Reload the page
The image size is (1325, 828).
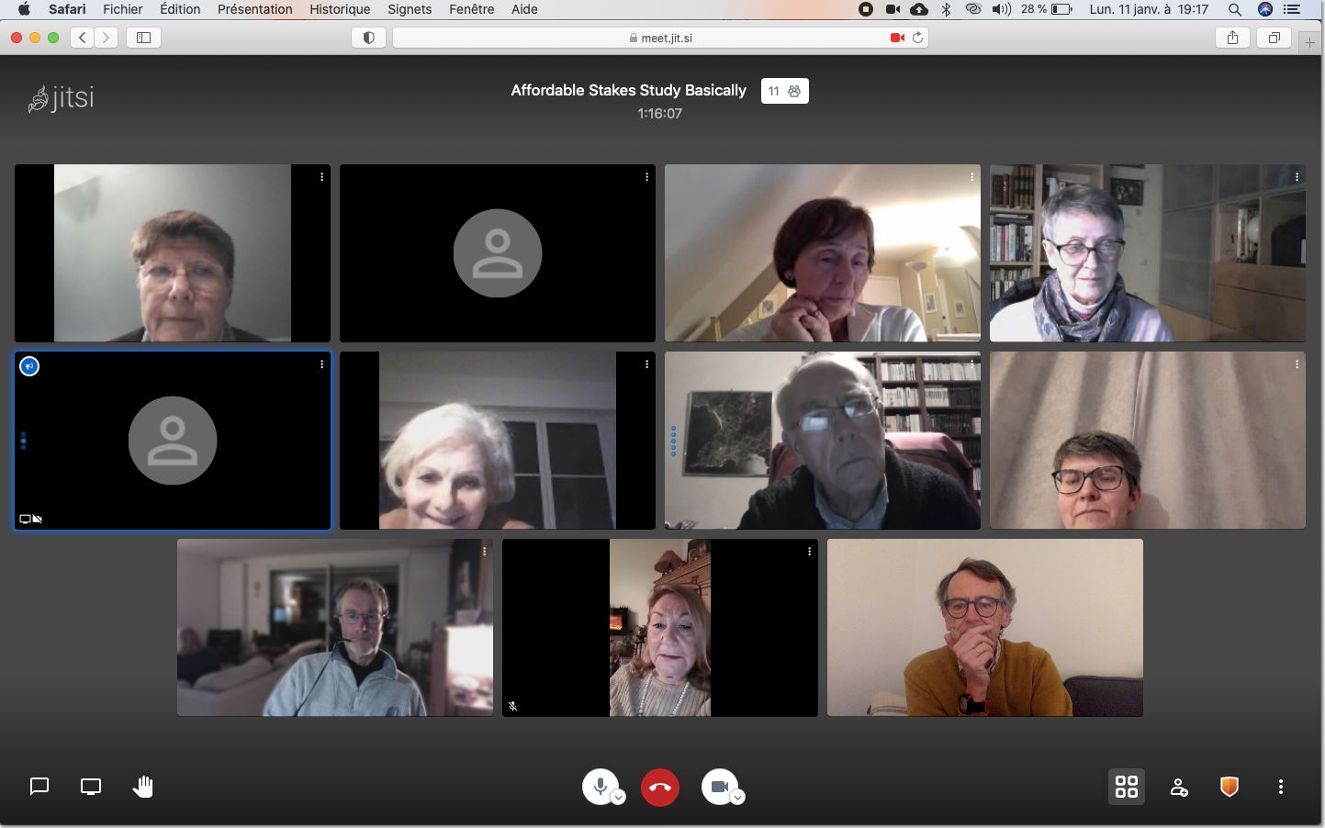click(x=917, y=38)
